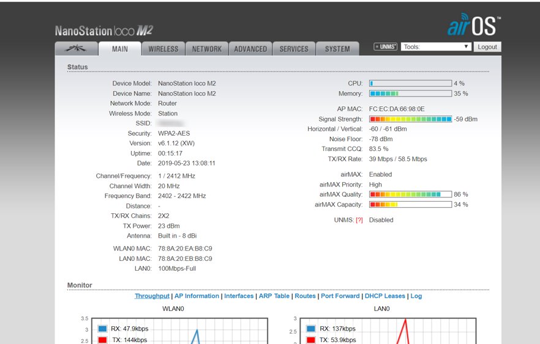Click the frequency band 2402 - 2422 MHz
The image size is (540, 344).
[x=182, y=196]
